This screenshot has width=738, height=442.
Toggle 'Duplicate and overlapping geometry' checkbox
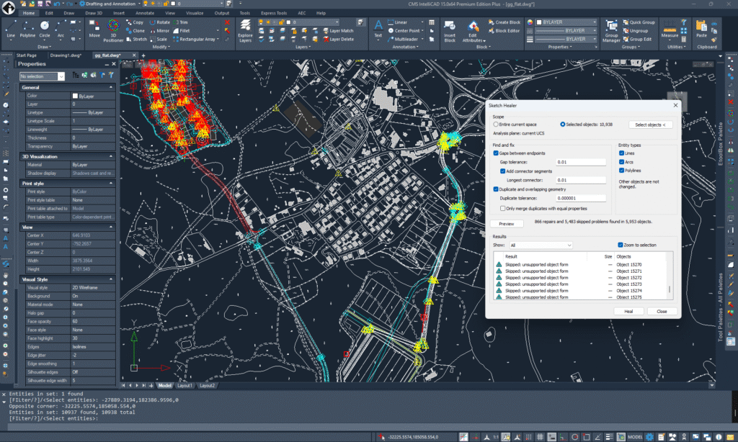coord(496,189)
